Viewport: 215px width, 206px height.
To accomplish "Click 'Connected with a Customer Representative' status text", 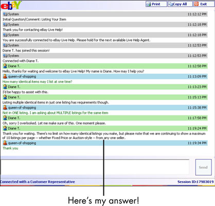I will coord(38,182).
